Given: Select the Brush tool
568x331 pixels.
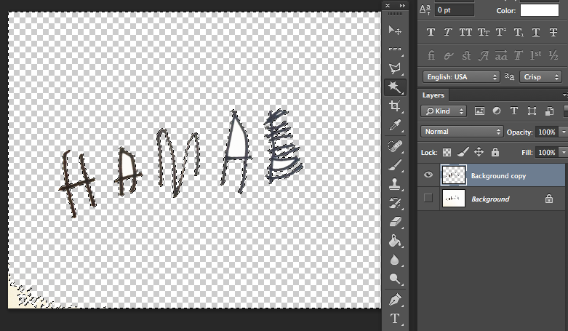Looking at the screenshot, I should tap(394, 165).
